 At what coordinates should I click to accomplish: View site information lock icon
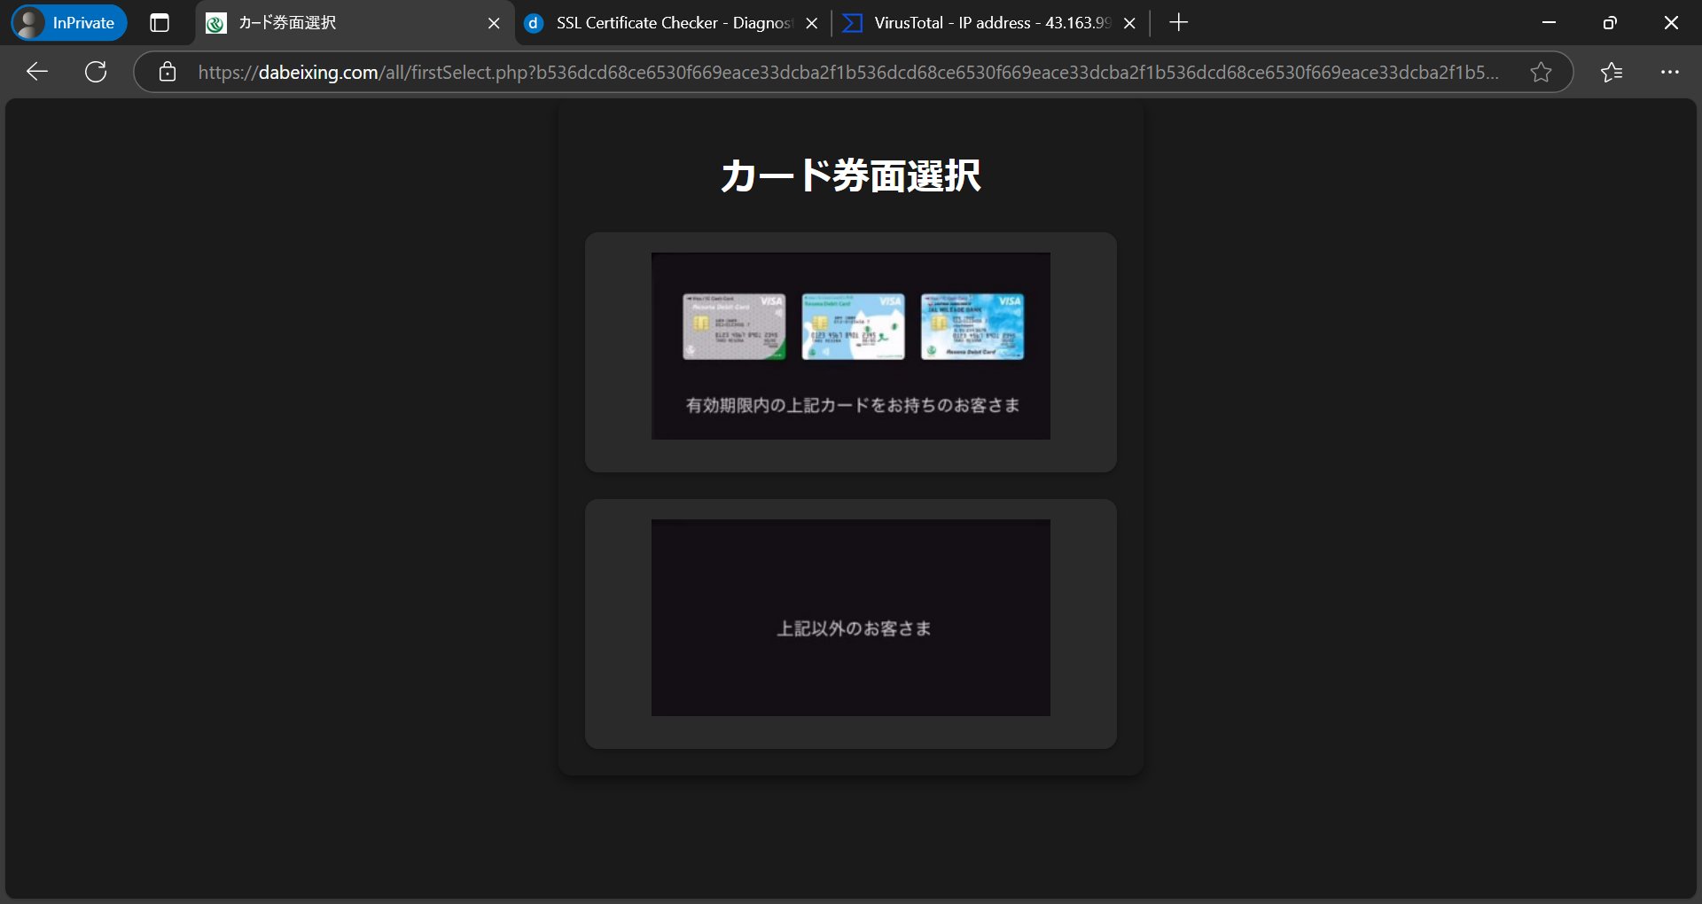pos(168,72)
